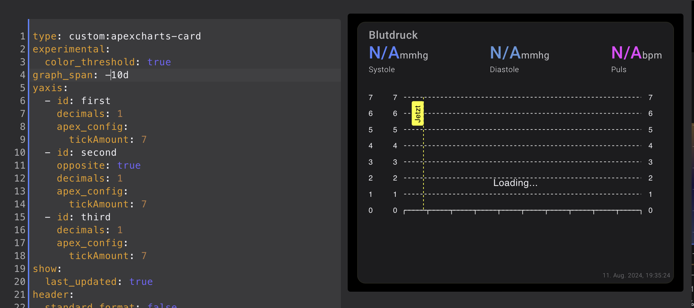Place cursor in graph_span value -10d
694x308 pixels.
pos(117,75)
